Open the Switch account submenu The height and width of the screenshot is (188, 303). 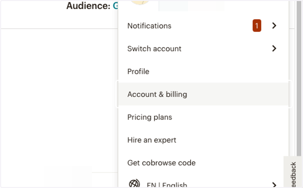(203, 49)
